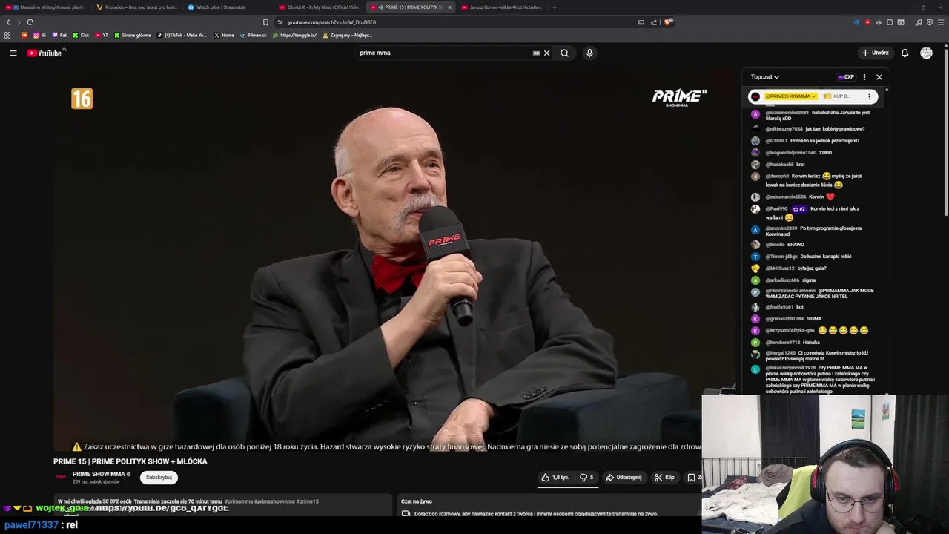Click the Utwórz create button
This screenshot has width=949, height=534.
point(876,53)
